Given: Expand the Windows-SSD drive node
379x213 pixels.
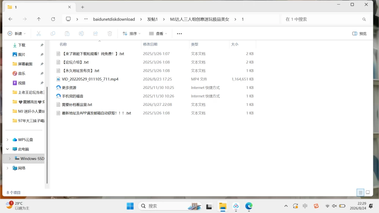Looking at the screenshot, I should tap(10, 159).
